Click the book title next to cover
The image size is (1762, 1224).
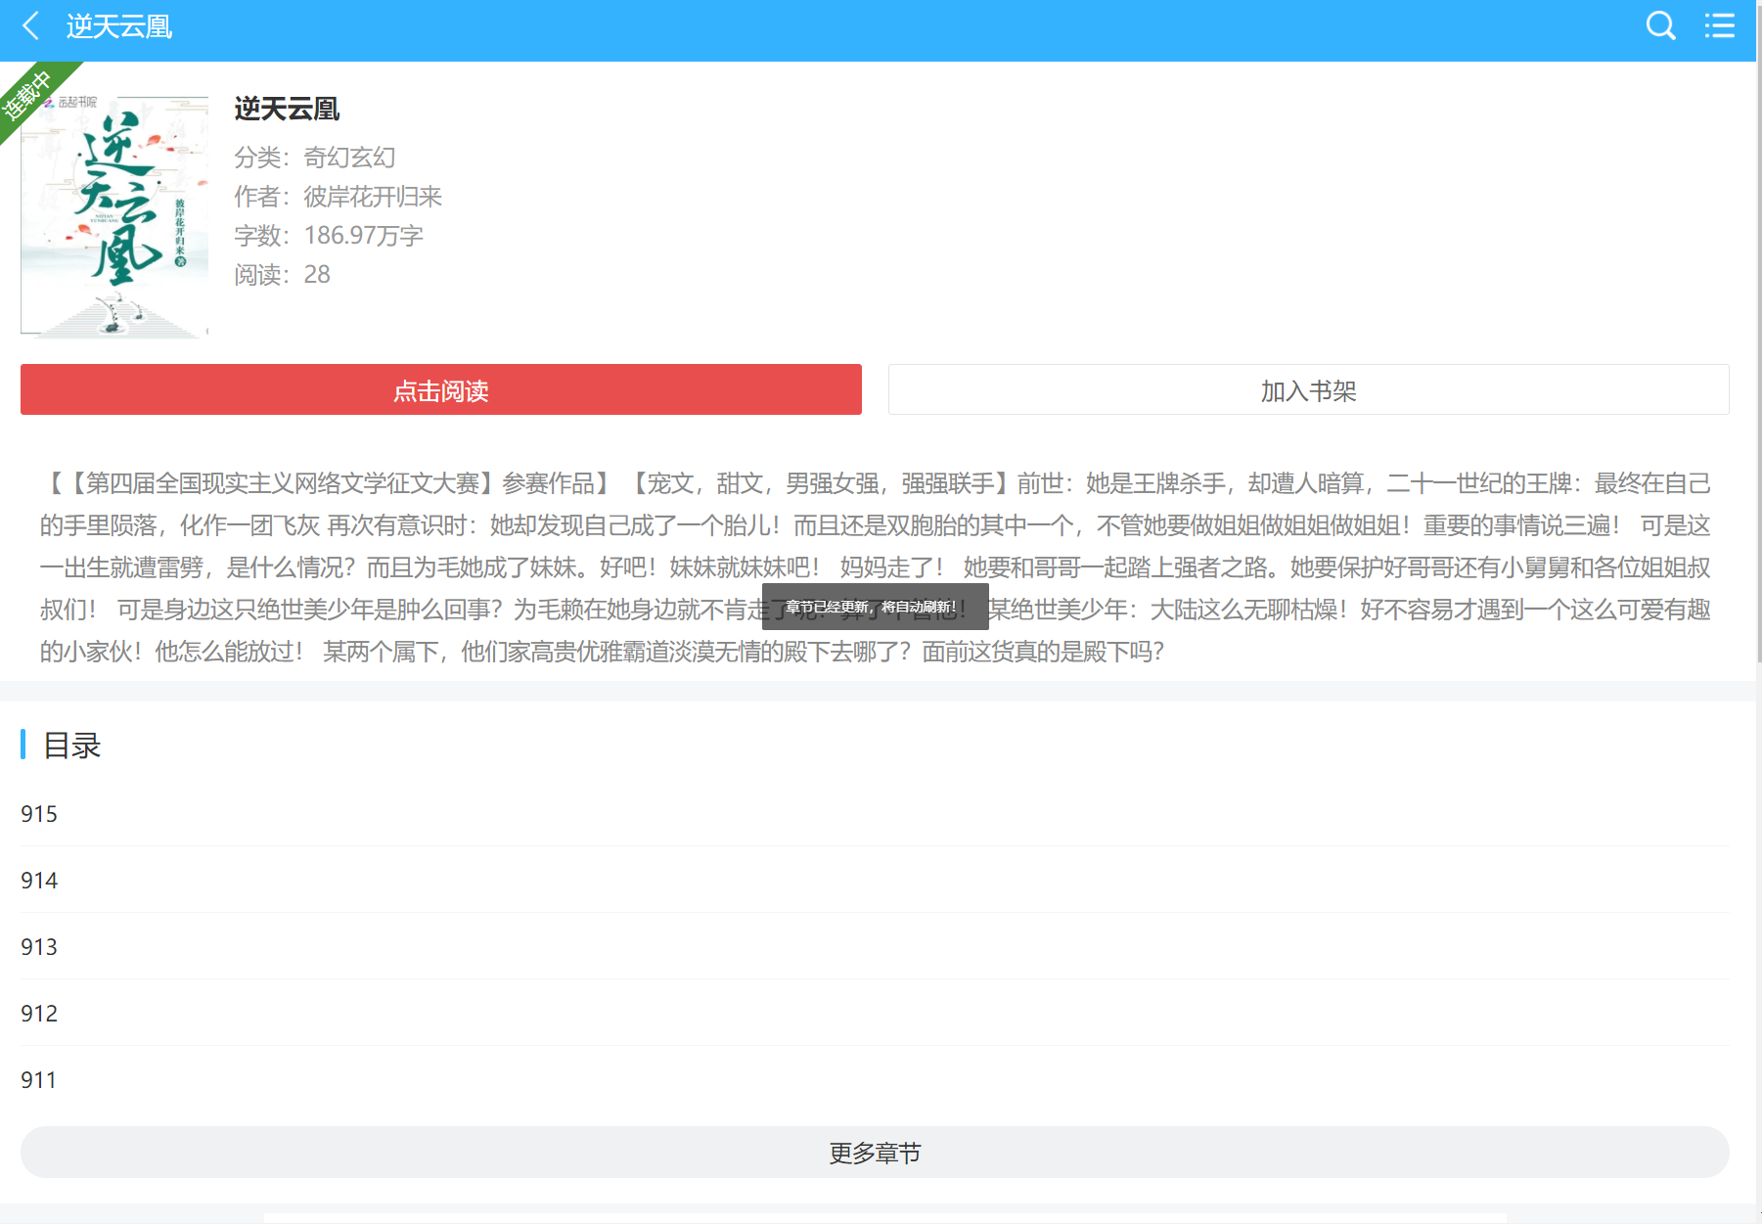click(287, 110)
